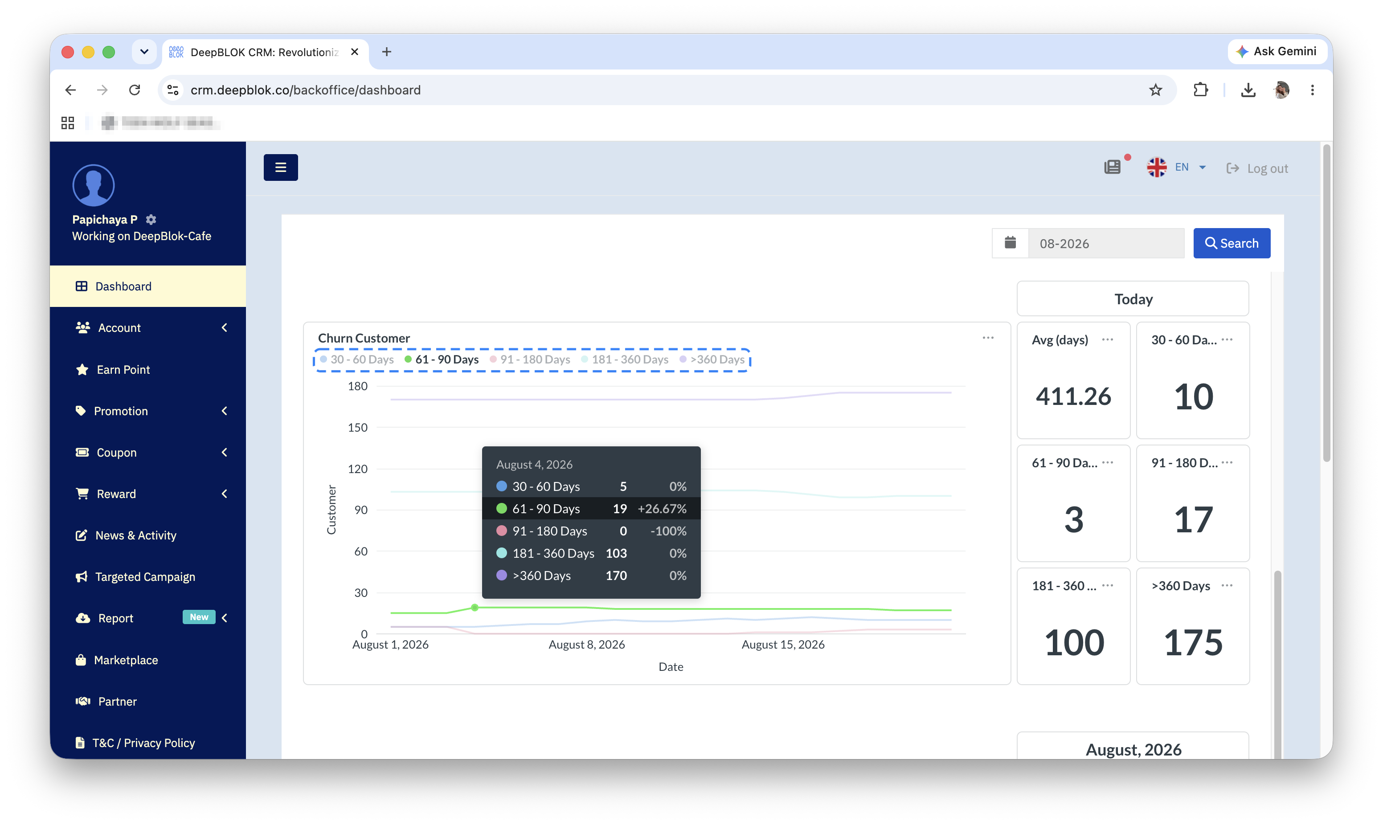
Task: Close the DeepBLOK CRM tab
Action: [355, 52]
